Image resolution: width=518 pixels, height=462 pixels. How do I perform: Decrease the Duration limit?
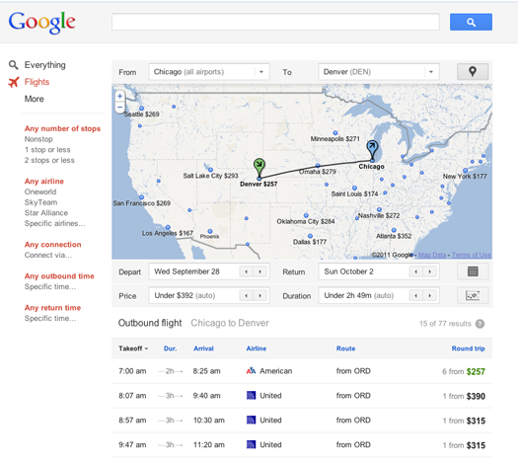coord(416,295)
